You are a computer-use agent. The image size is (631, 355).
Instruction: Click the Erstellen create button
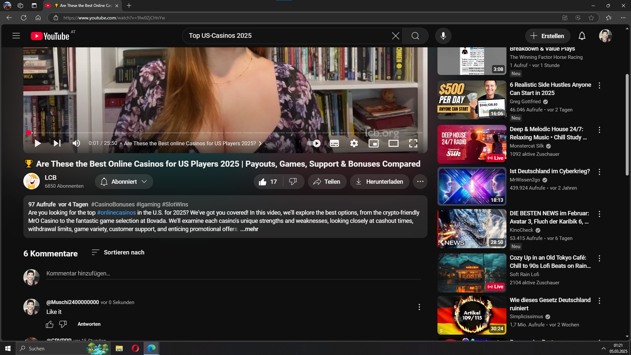coord(547,36)
